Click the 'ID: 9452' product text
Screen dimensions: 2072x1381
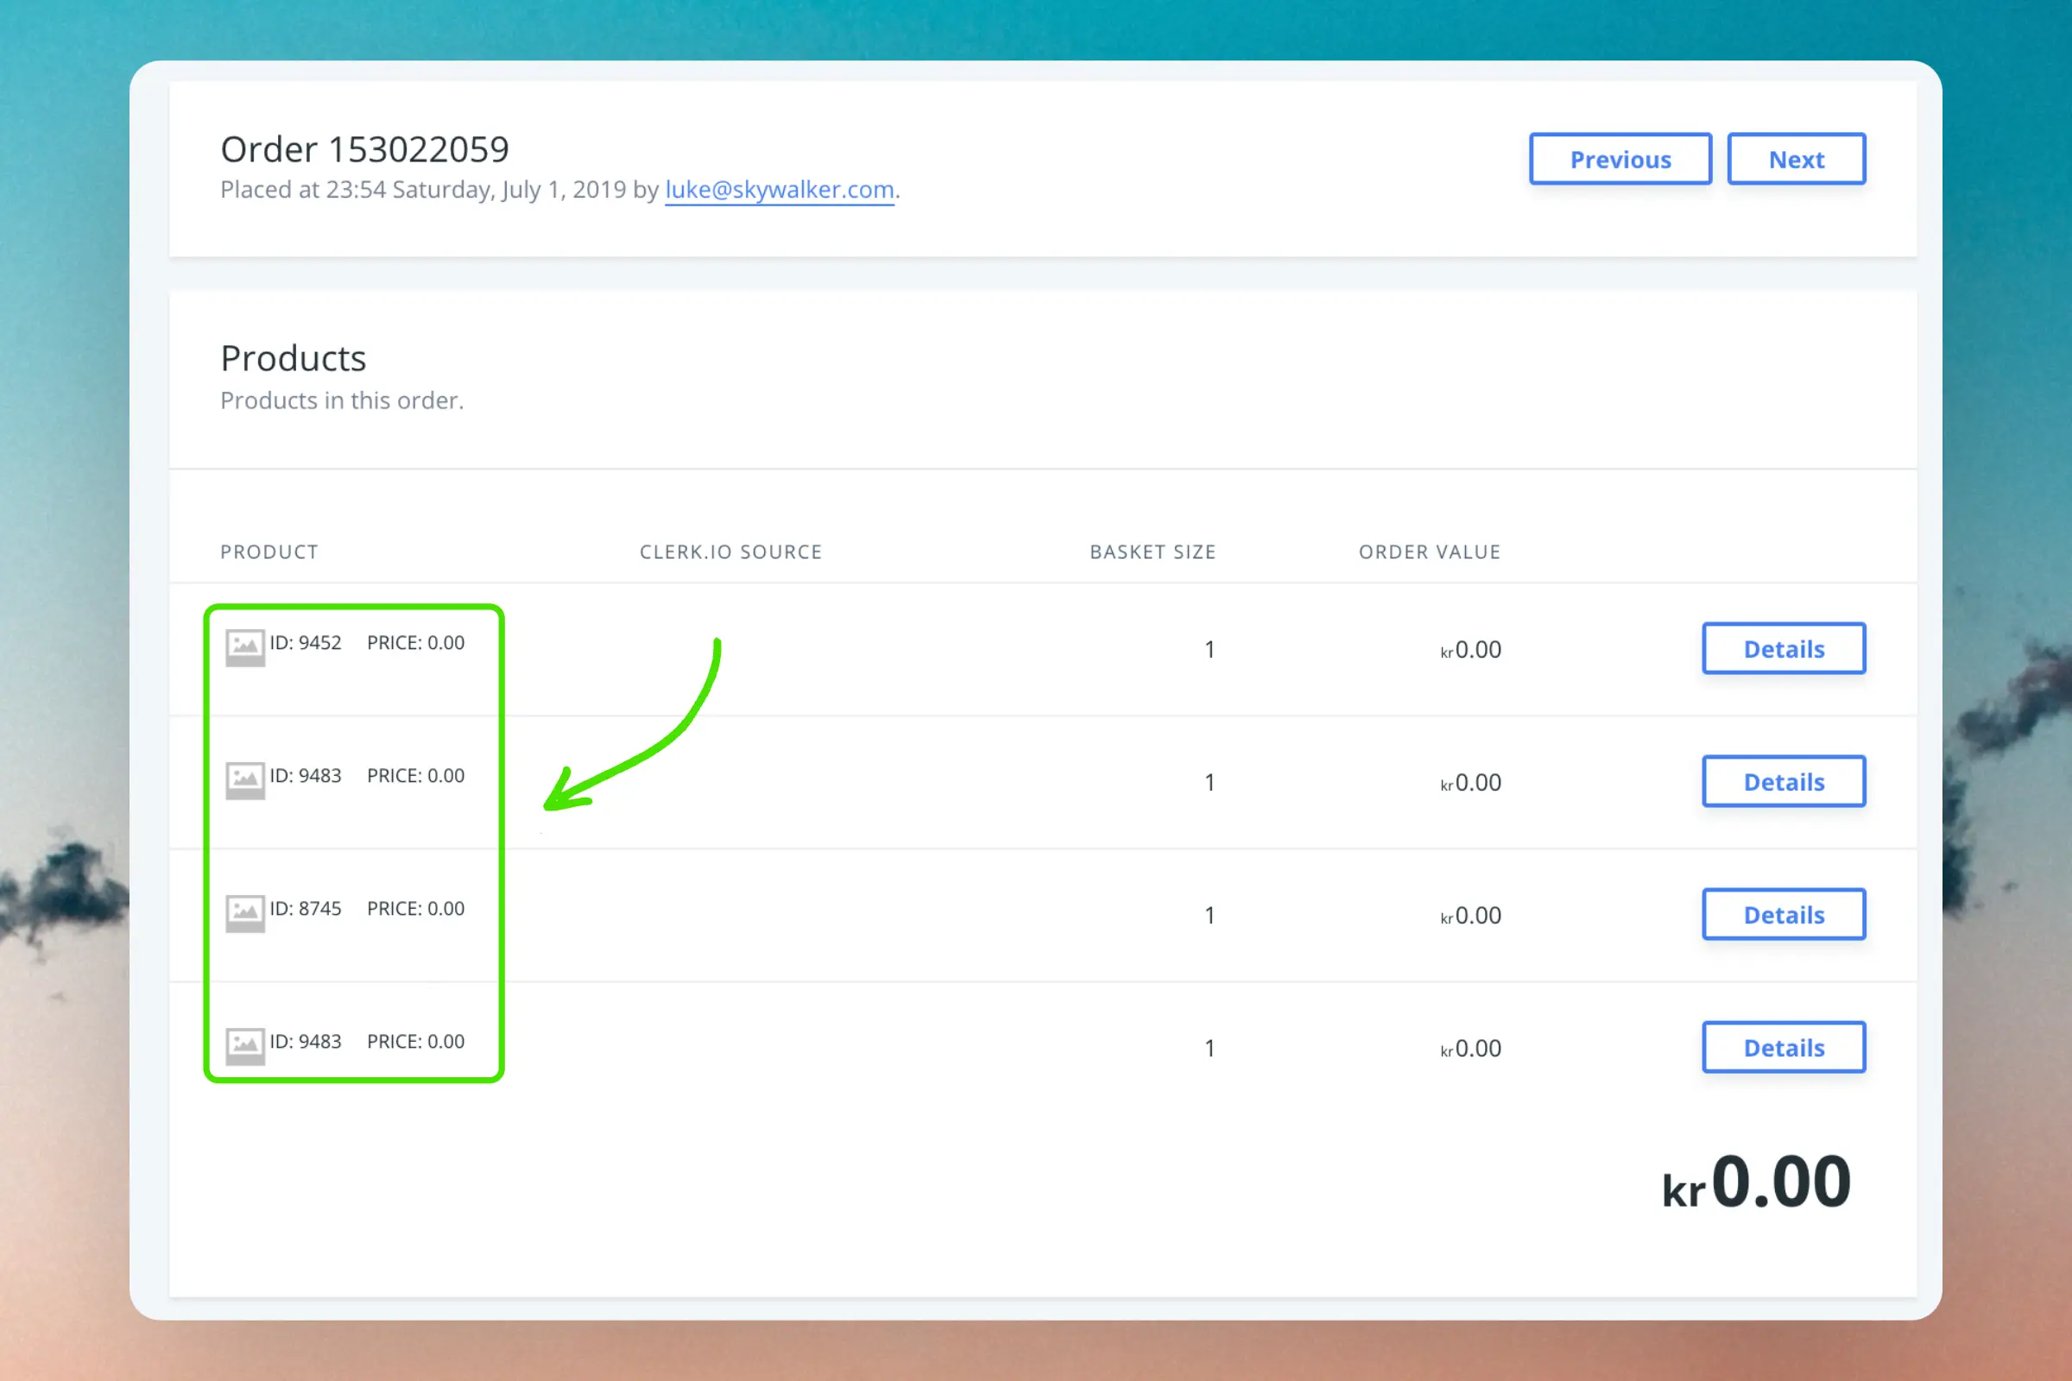(305, 643)
